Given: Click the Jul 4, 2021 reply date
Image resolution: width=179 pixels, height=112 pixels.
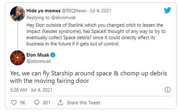Looking at the screenshot, I should pyautogui.click(x=100, y=11).
